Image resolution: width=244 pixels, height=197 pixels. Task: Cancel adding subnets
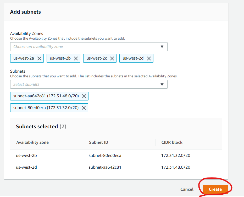point(187,189)
